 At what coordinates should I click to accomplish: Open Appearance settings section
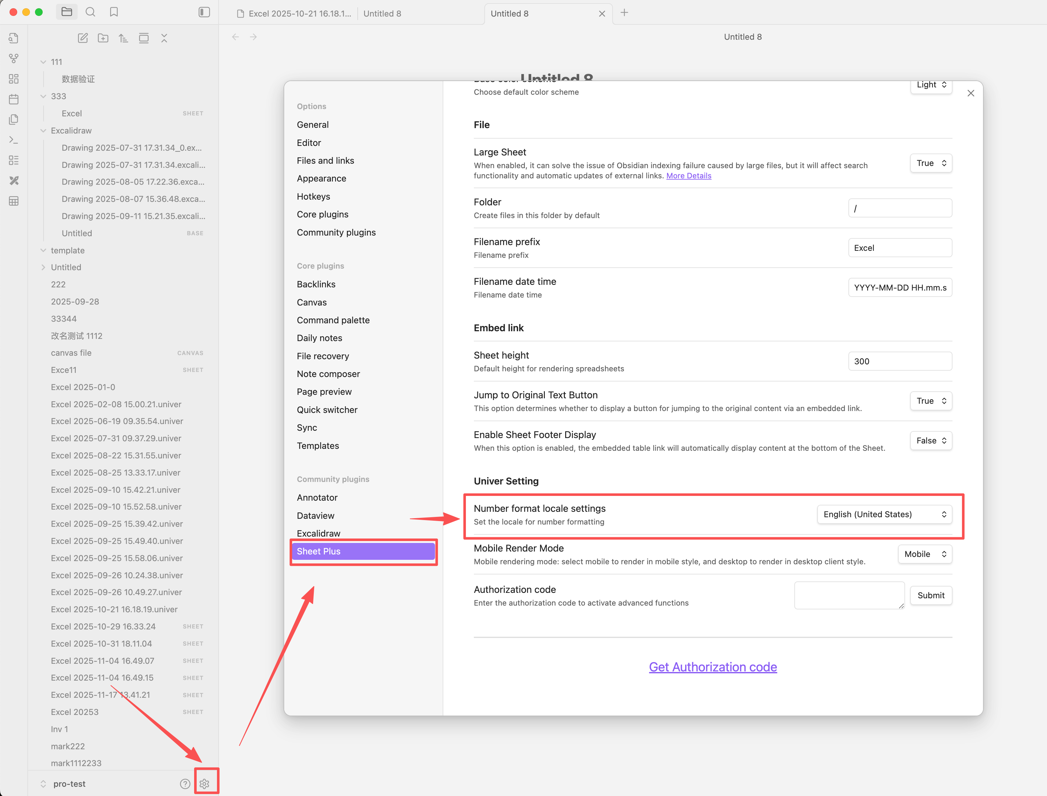click(x=321, y=179)
